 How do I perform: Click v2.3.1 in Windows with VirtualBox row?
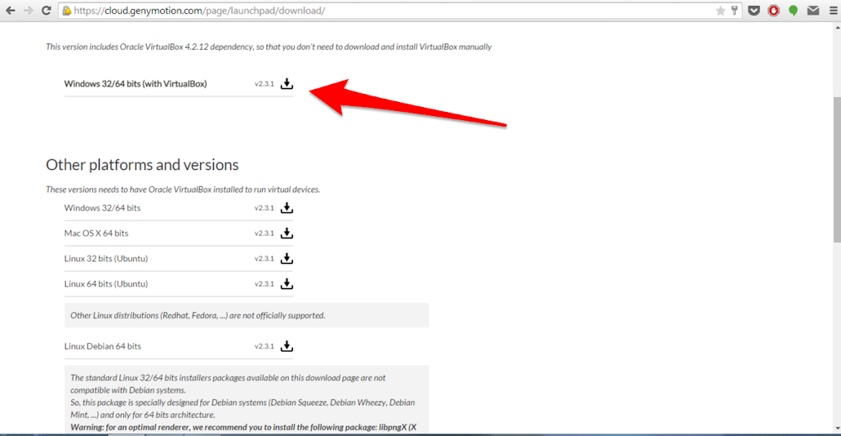(264, 84)
